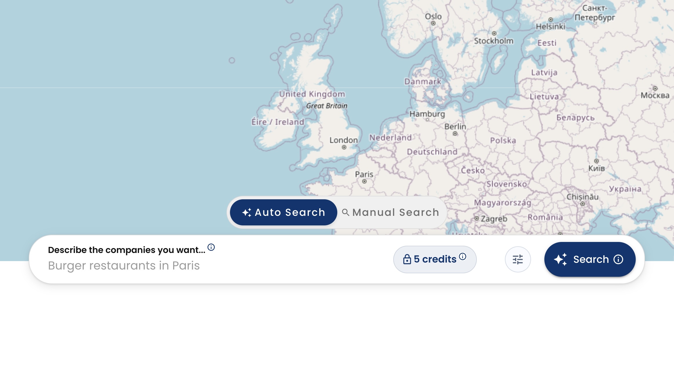Click the magnifier icon beside Manual Search
674x387 pixels.
point(345,212)
